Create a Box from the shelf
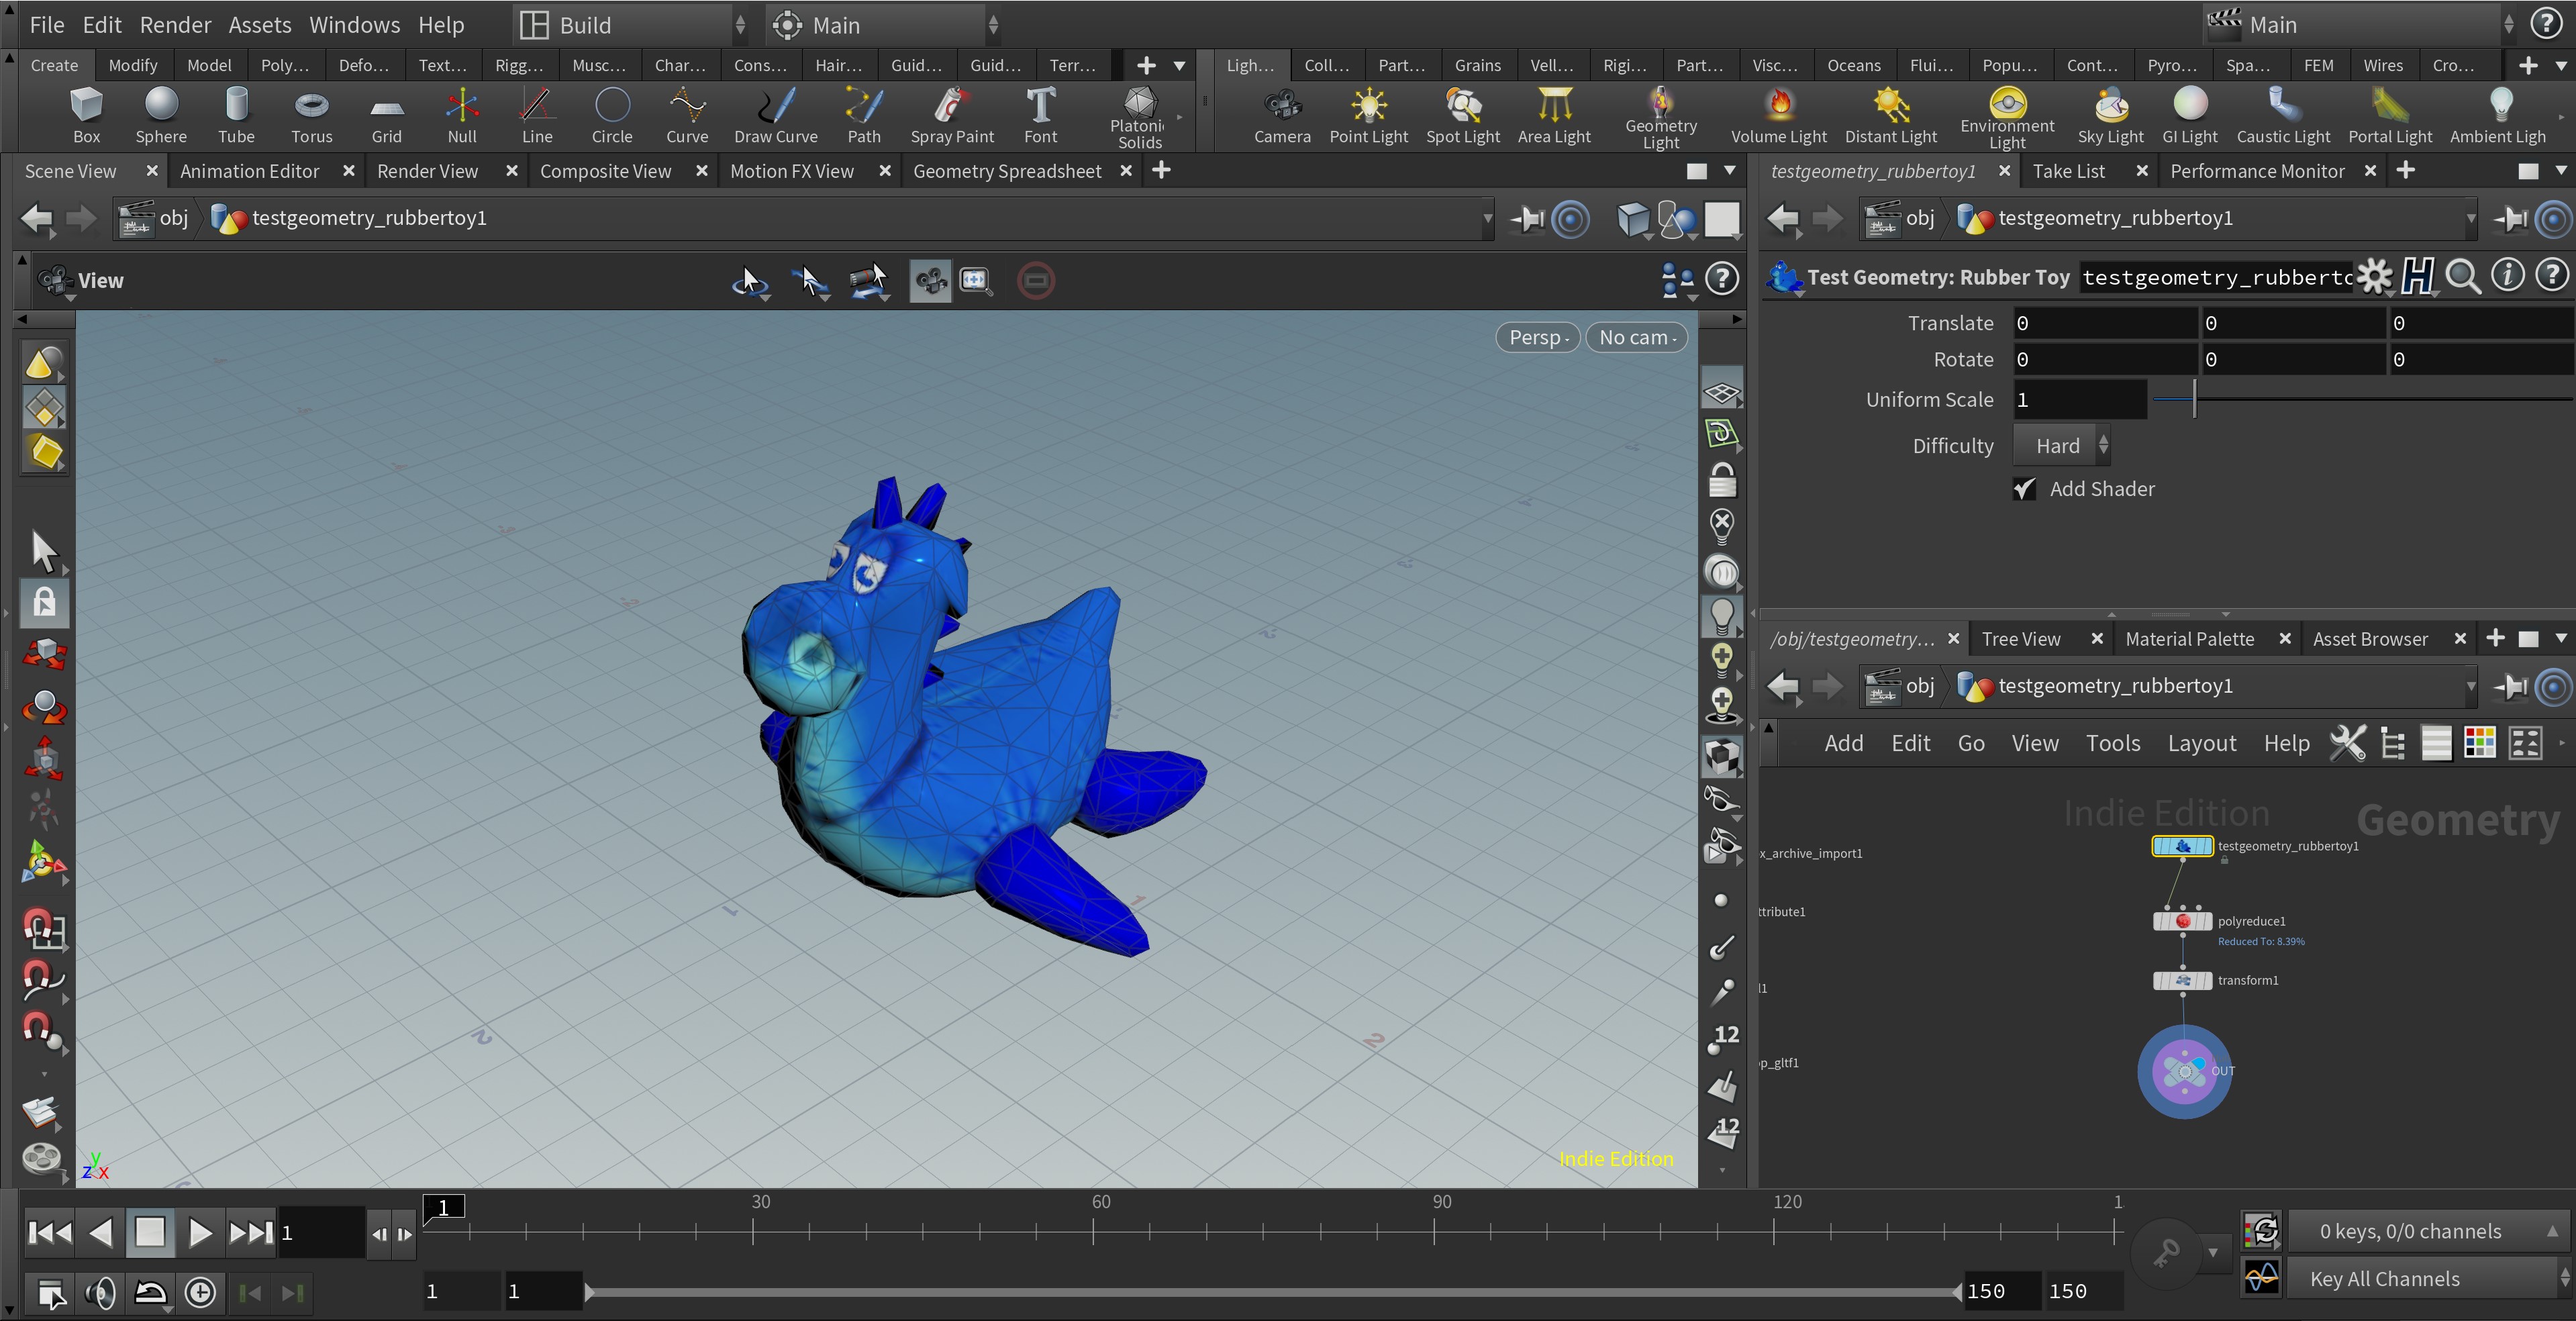Image resolution: width=2576 pixels, height=1321 pixels. point(86,114)
